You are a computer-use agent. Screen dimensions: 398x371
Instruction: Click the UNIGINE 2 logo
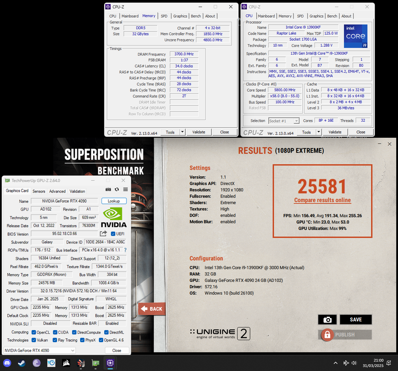220,333
